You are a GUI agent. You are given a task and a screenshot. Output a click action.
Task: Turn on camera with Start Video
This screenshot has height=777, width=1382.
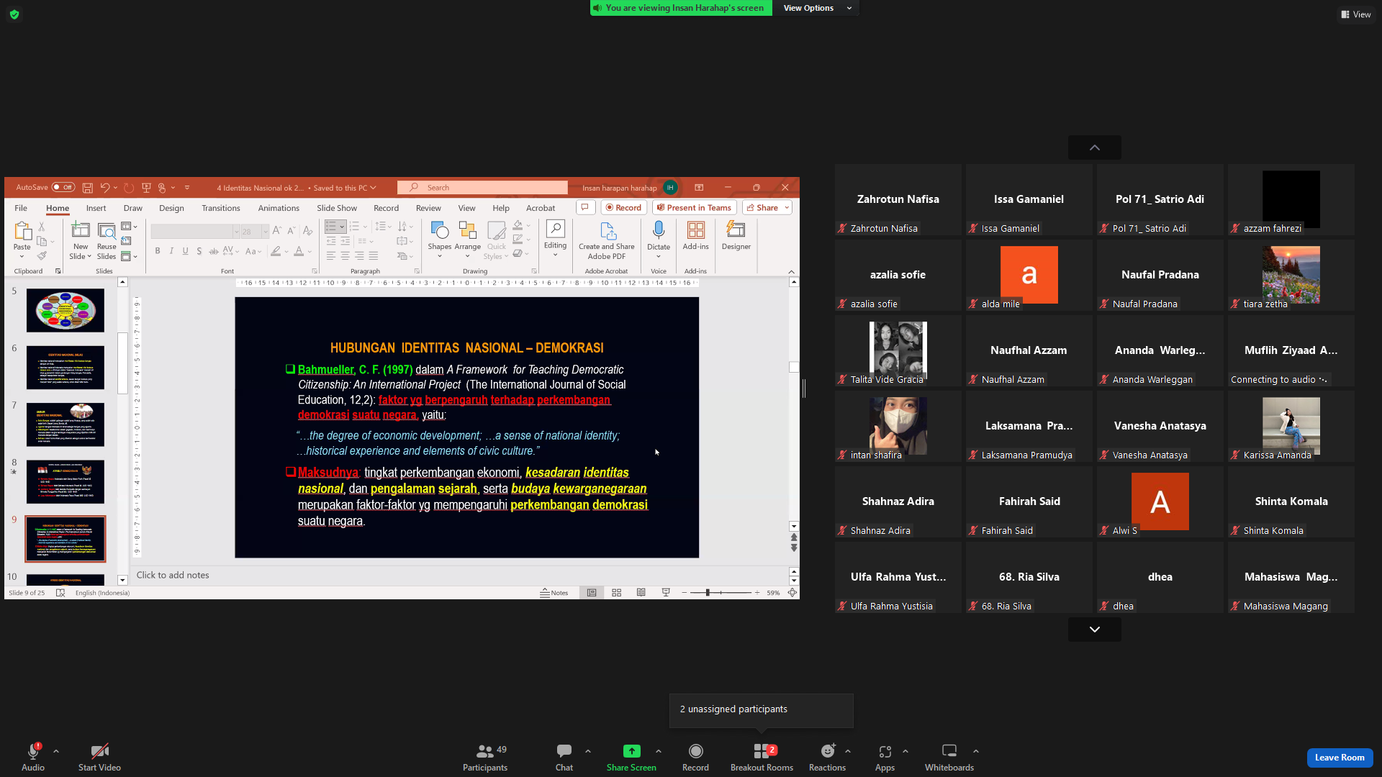tap(99, 756)
